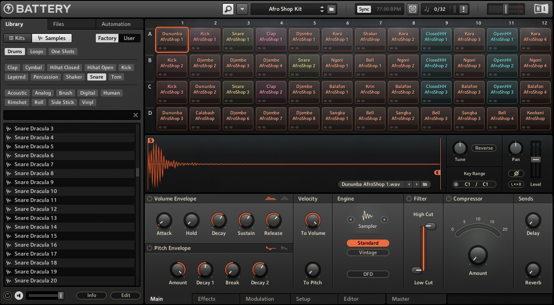
Task: Select the One Shots category tag
Action: tap(63, 51)
